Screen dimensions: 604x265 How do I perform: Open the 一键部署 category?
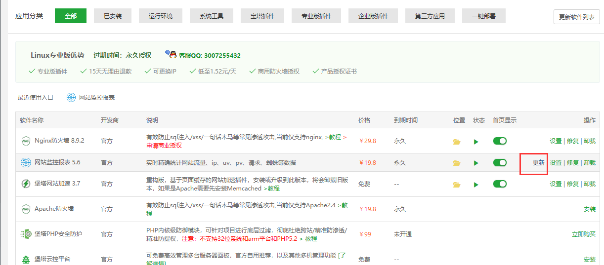coord(484,16)
